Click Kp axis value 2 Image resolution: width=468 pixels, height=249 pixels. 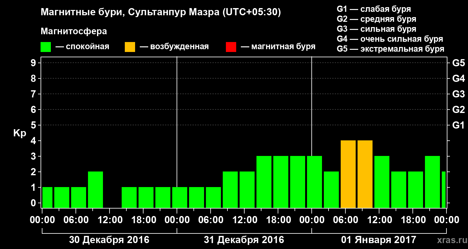[34, 172]
